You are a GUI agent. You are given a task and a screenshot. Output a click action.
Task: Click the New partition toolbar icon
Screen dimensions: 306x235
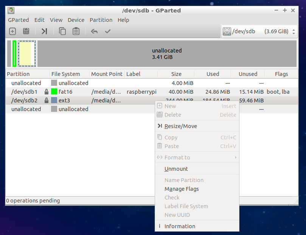pyautogui.click(x=12, y=31)
